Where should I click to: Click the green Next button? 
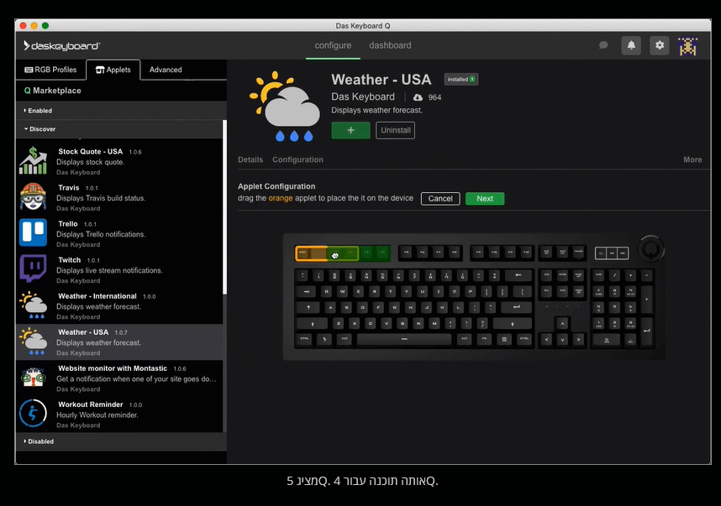click(485, 199)
